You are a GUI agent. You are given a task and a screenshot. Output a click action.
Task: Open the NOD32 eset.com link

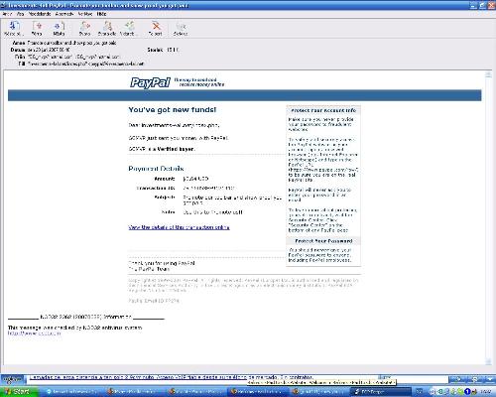[x=35, y=333]
